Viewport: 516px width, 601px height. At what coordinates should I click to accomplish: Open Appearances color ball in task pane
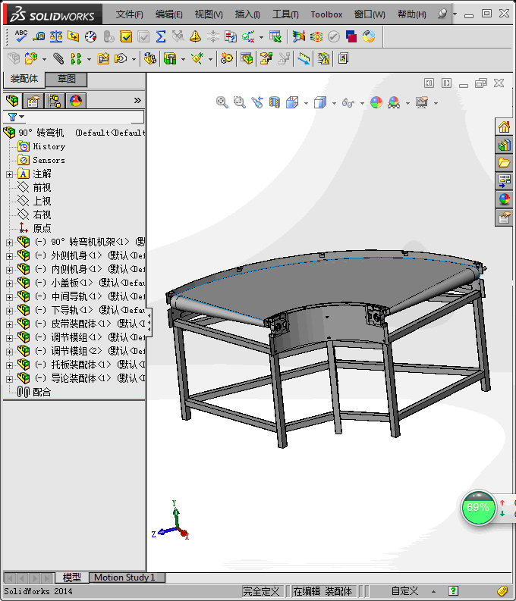(x=504, y=199)
